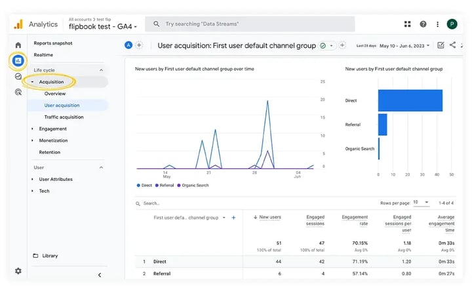Sort by Engaged sessions column
The width and height of the screenshot is (472, 293).
pyautogui.click(x=315, y=220)
